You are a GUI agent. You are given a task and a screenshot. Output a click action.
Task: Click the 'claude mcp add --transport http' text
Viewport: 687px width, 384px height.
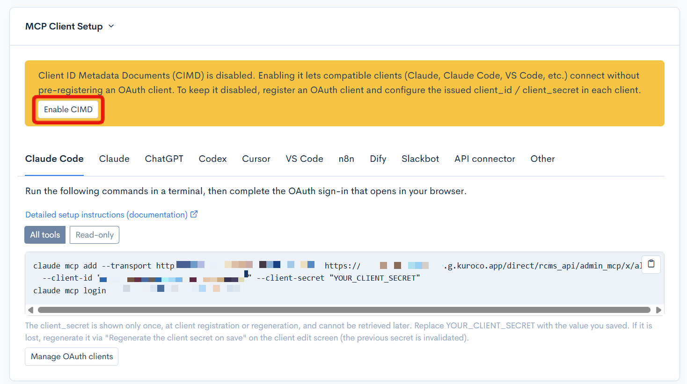[x=104, y=266]
